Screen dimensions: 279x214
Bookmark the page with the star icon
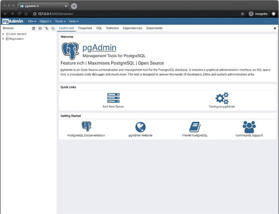point(242,14)
